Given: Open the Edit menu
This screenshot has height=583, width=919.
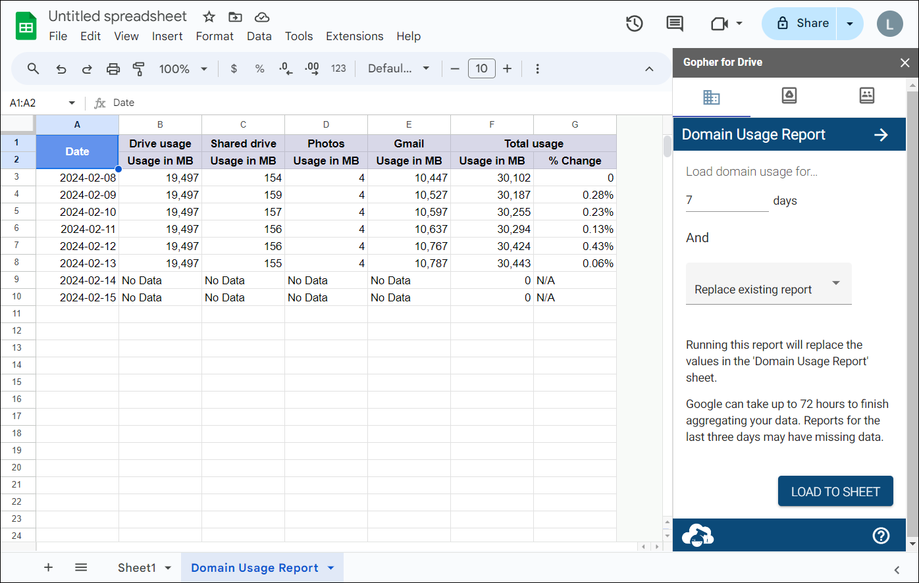Looking at the screenshot, I should (x=90, y=36).
